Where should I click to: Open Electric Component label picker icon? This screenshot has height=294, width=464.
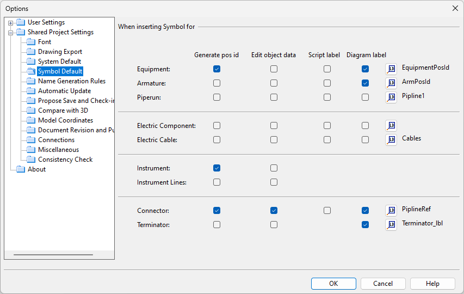coord(391,126)
